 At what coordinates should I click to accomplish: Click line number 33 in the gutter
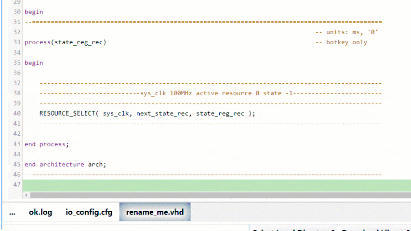pos(17,42)
